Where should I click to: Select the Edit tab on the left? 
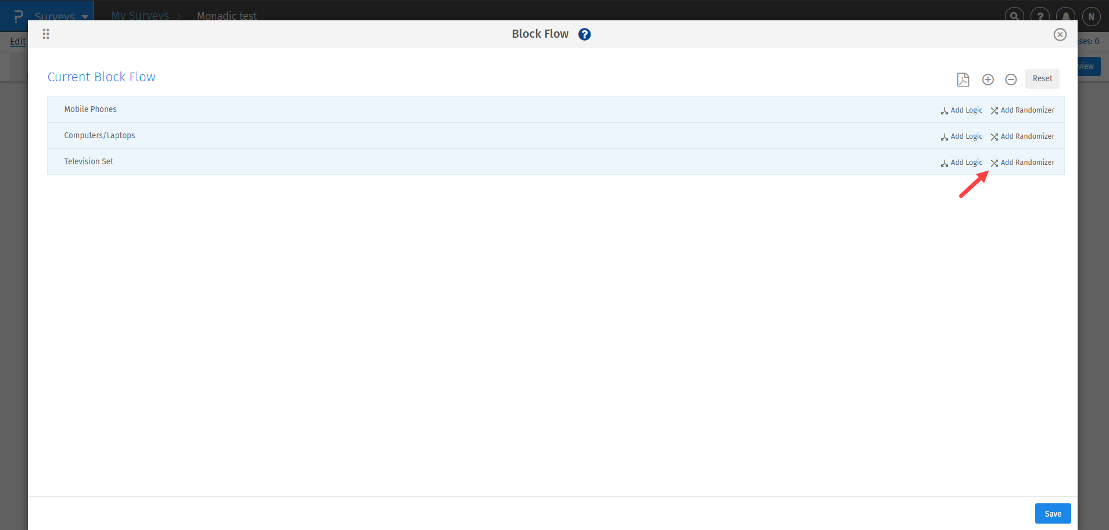[x=17, y=41]
